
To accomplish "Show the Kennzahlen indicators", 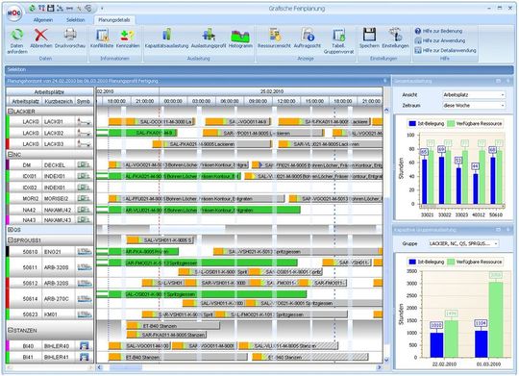I will (x=128, y=35).
